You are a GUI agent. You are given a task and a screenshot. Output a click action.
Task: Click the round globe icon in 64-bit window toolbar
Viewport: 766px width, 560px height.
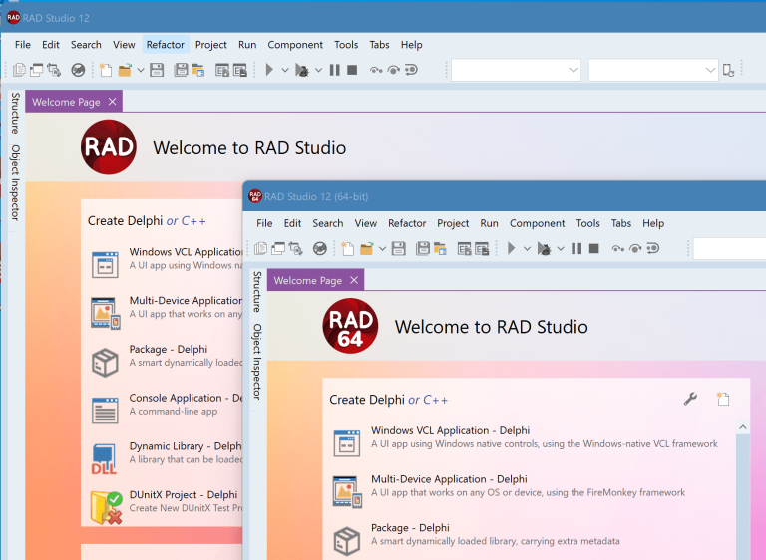click(319, 248)
